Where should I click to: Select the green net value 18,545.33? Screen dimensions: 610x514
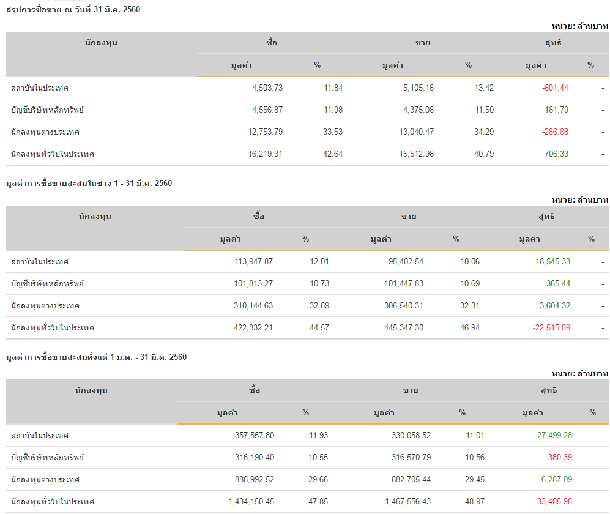pos(552,261)
